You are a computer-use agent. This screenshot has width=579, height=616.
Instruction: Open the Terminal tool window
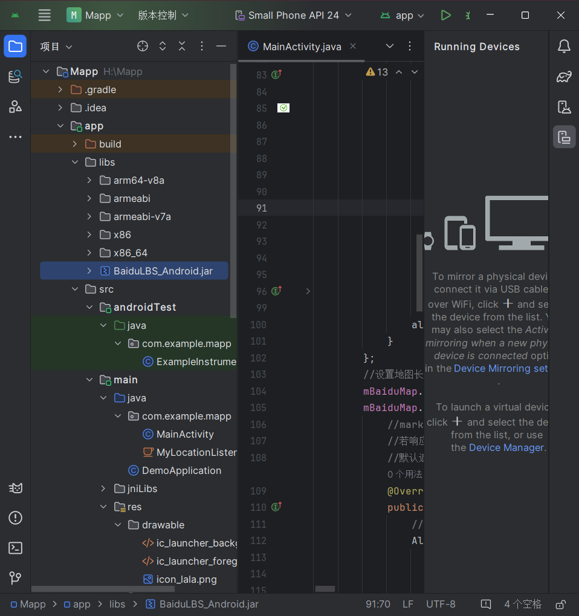(15, 548)
